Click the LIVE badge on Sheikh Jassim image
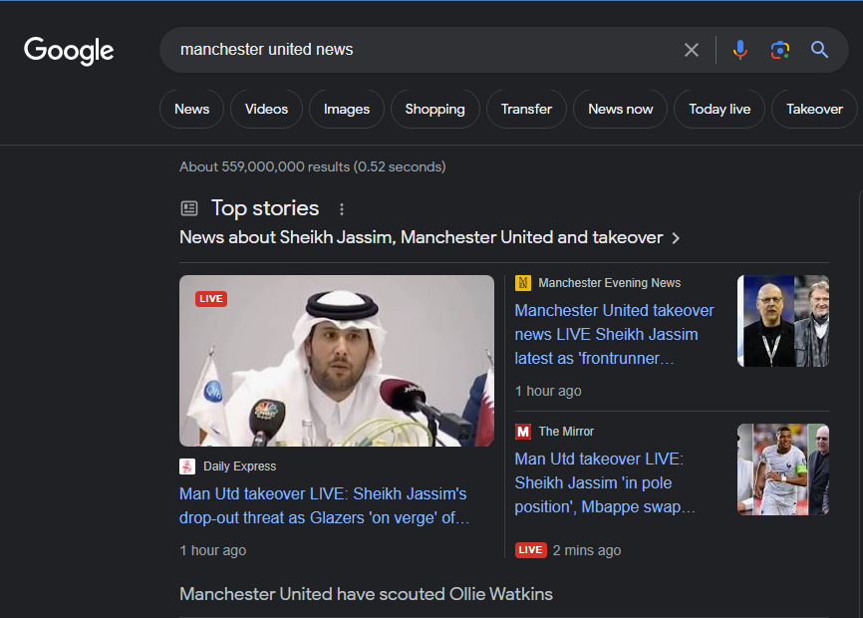 [x=211, y=299]
